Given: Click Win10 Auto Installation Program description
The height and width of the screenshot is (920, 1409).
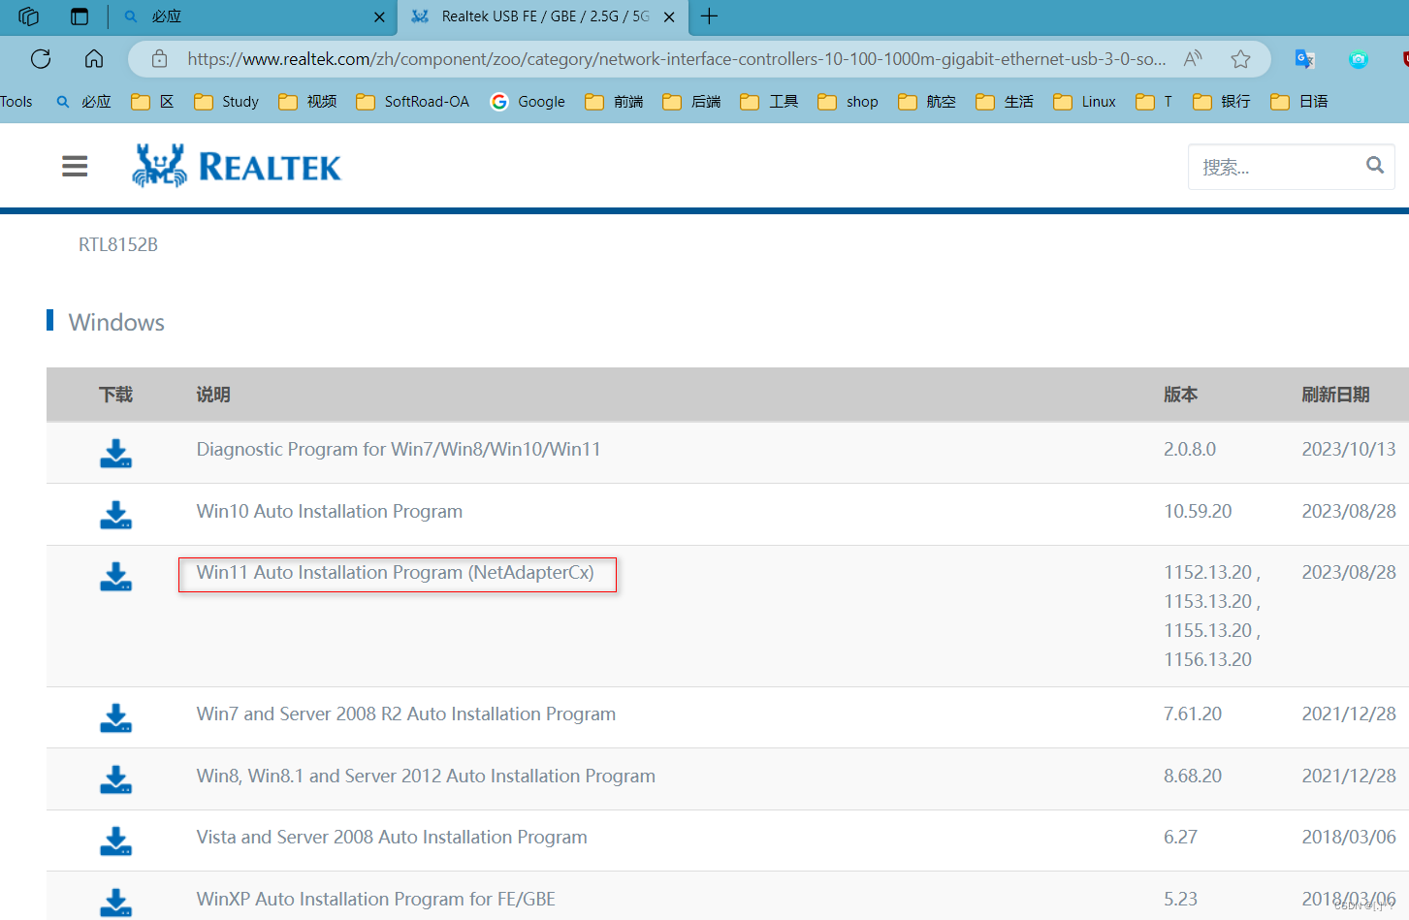Looking at the screenshot, I should coord(330,512).
